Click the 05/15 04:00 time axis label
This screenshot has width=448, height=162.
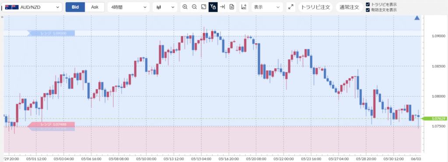point(201,159)
